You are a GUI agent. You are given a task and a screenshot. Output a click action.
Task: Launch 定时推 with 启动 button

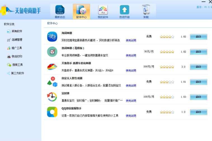[x=199, y=97]
